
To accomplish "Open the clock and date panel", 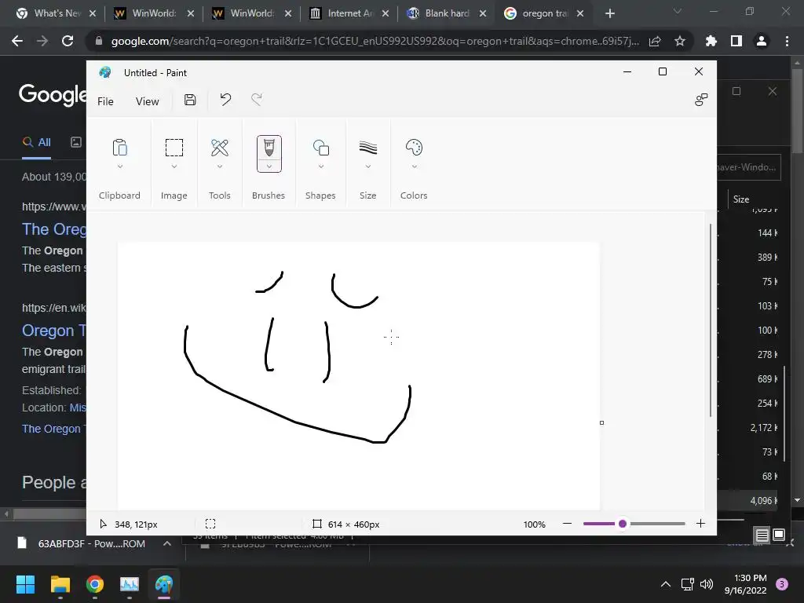I will [746, 584].
